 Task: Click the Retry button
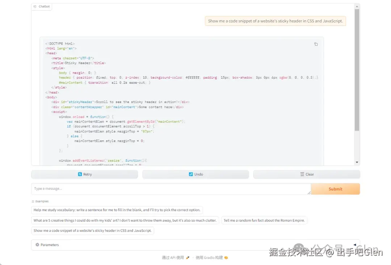[x=84, y=174]
